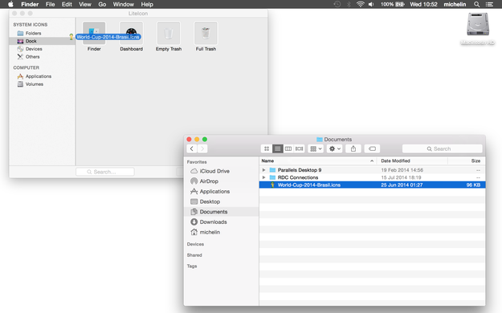Open Spotlight search icon
The image size is (502, 313).
[x=477, y=4]
